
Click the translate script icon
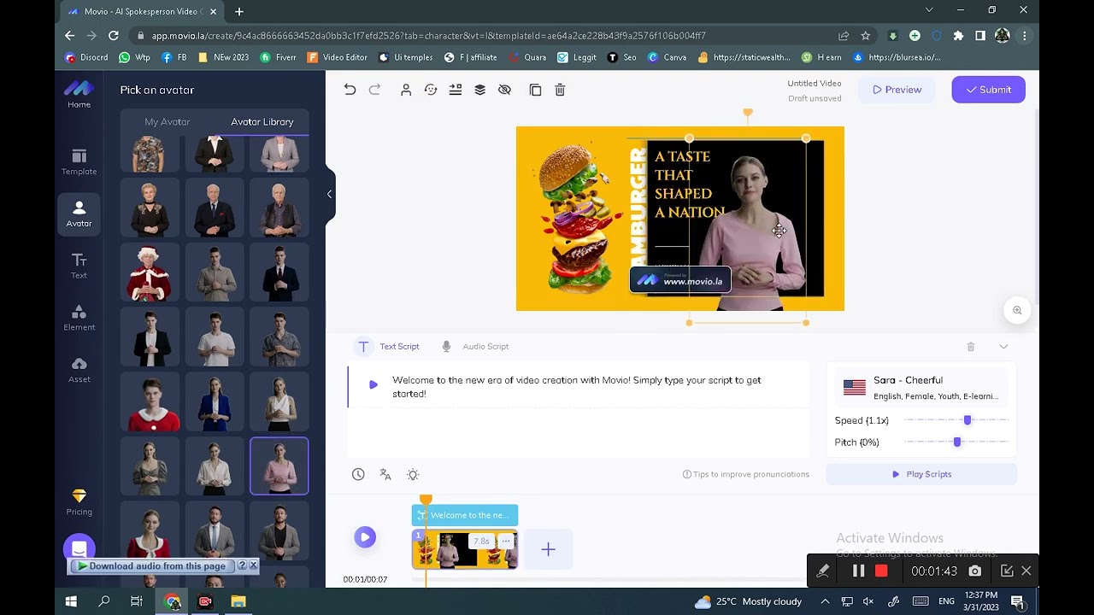[385, 474]
